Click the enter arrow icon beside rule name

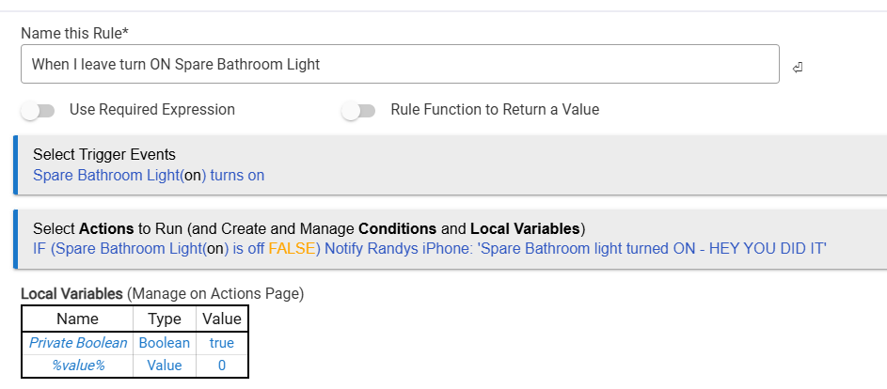(x=797, y=68)
